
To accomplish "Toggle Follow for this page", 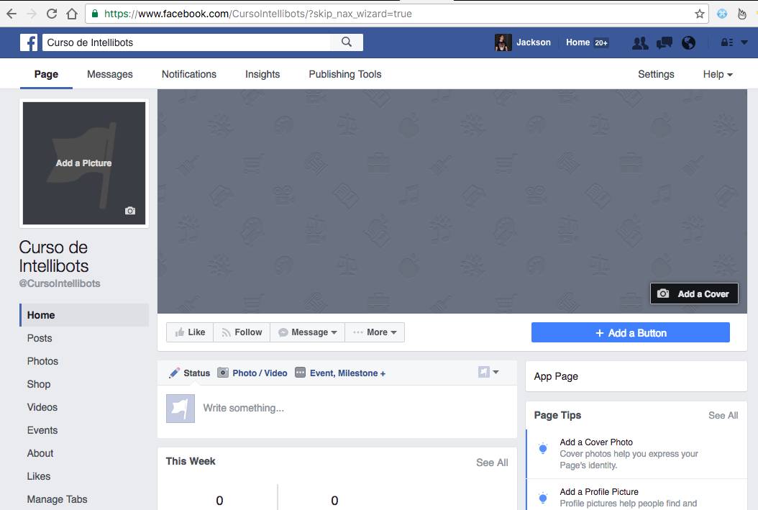I will point(241,332).
